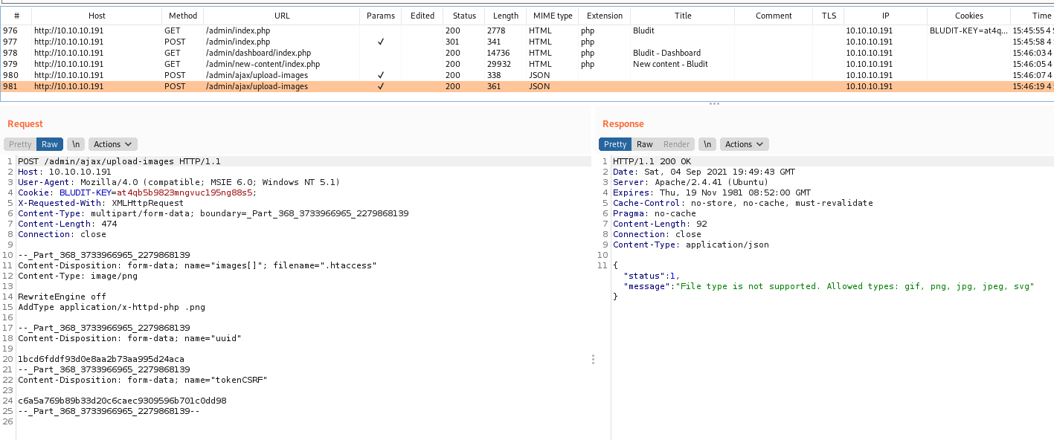The width and height of the screenshot is (1054, 440).
Task: Click the X-Requested-With: XMLHttpRequest header line
Action: (x=100, y=203)
